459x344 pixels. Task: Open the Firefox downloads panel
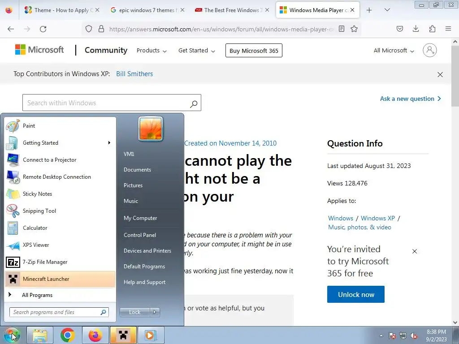[x=416, y=29]
